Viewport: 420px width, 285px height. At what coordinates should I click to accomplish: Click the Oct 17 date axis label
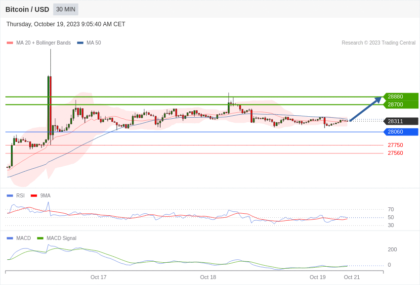pyautogui.click(x=98, y=277)
